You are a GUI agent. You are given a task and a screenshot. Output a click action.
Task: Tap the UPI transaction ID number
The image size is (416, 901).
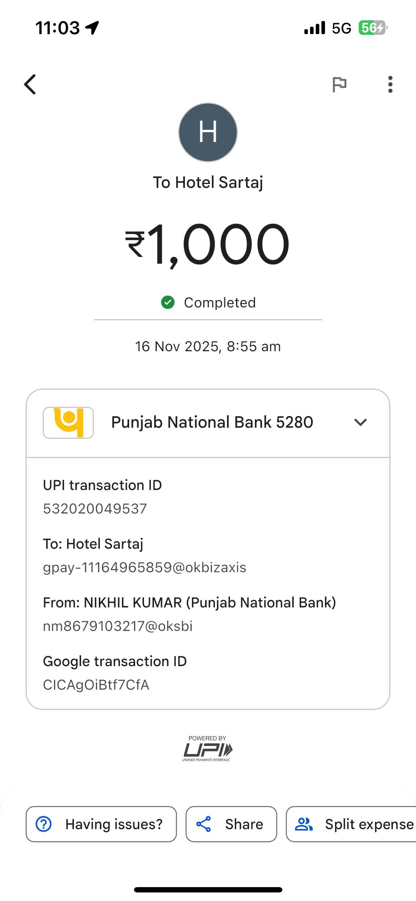tap(95, 509)
